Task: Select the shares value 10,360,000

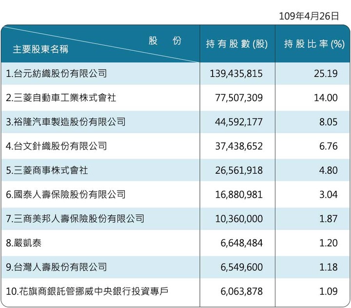Action: [x=239, y=219]
